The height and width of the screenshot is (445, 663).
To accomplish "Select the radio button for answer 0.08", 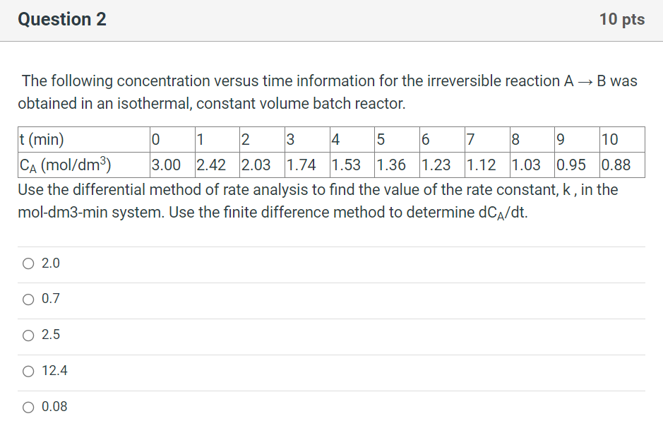I will [28, 407].
